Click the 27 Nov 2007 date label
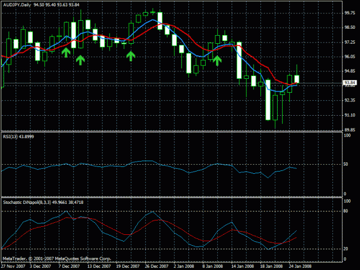Screen dimensions: 360x270 [x=13, y=266]
